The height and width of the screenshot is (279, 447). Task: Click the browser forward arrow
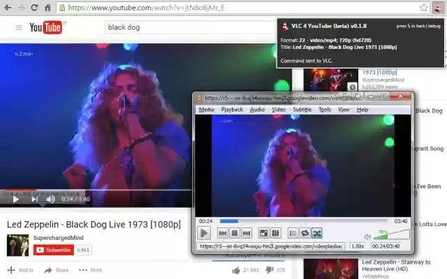(x=21, y=8)
